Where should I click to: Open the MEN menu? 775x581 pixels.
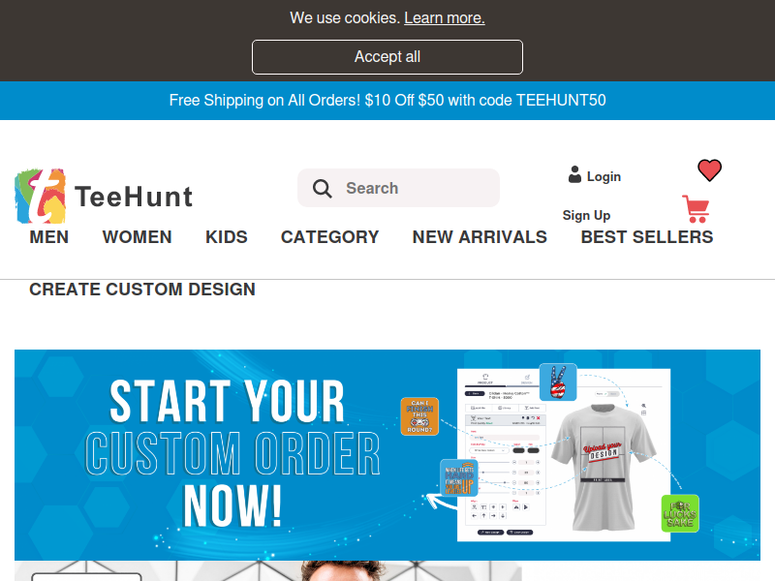(x=49, y=237)
